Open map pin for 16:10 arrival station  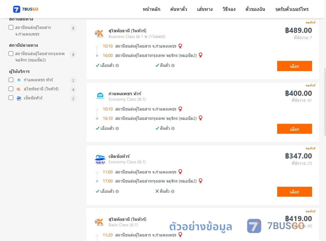click(x=201, y=118)
